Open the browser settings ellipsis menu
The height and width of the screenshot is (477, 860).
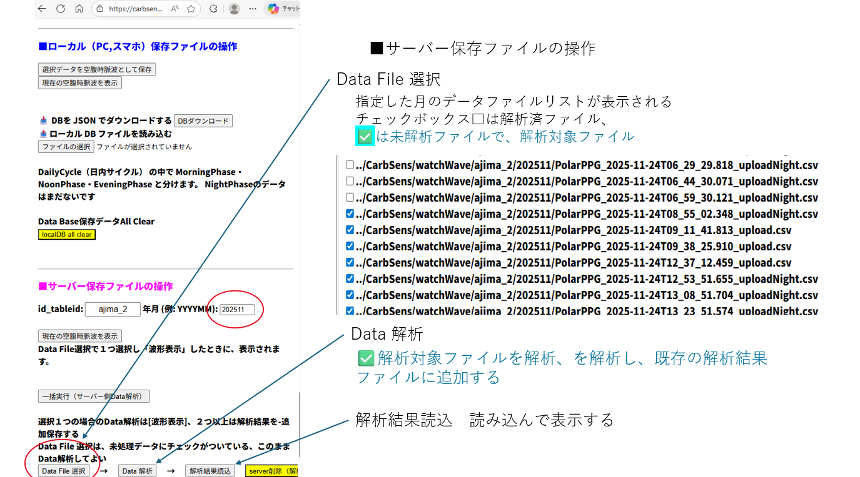[253, 9]
